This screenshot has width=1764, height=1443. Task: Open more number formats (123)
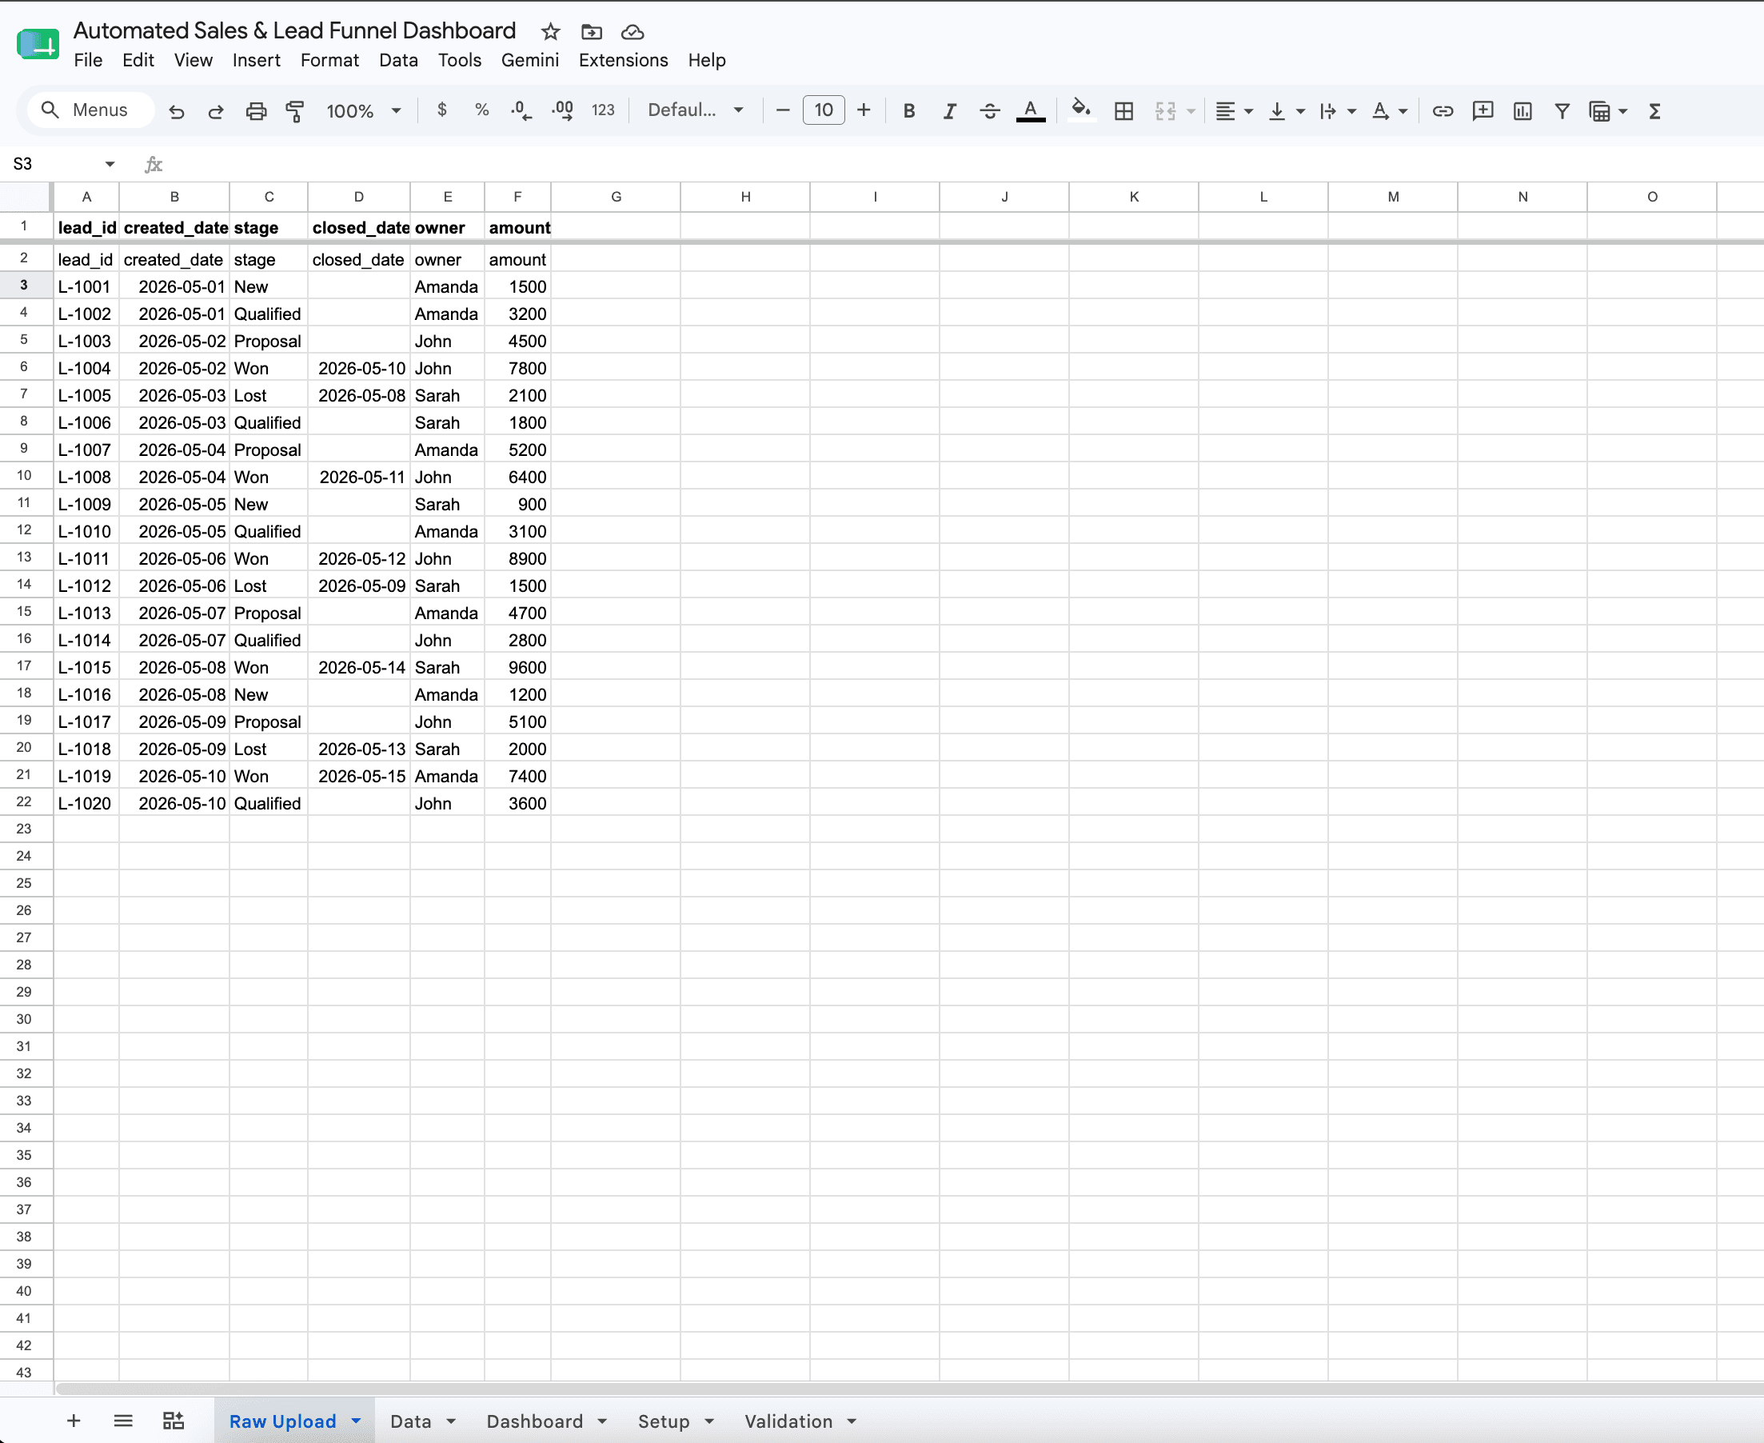[x=603, y=110]
